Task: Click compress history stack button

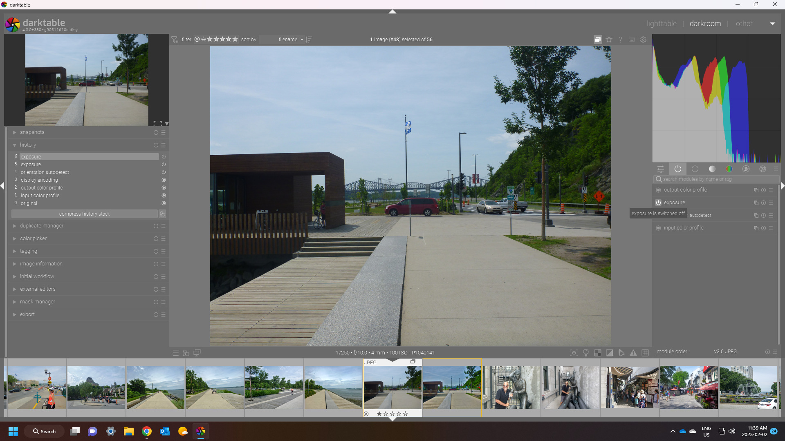Action: (85, 214)
